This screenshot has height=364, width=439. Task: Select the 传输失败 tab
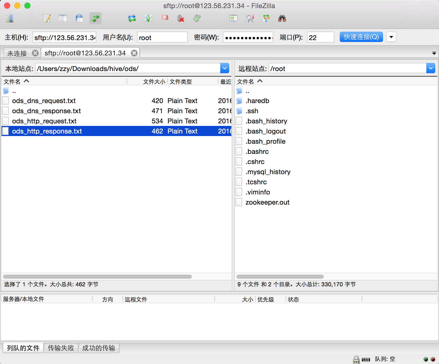pos(61,348)
